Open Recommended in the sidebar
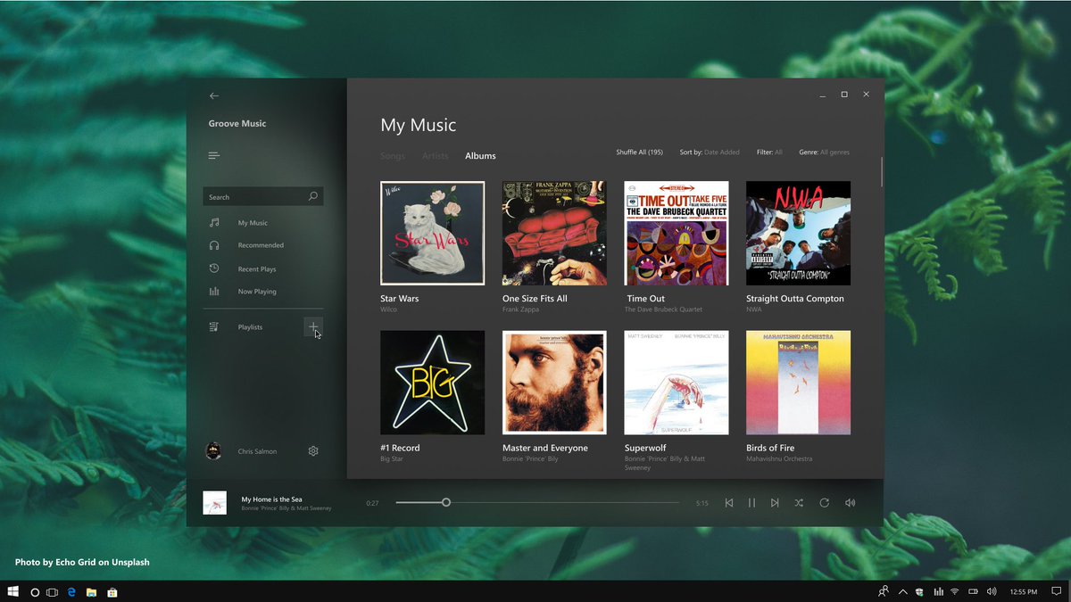This screenshot has width=1071, height=602. point(261,245)
